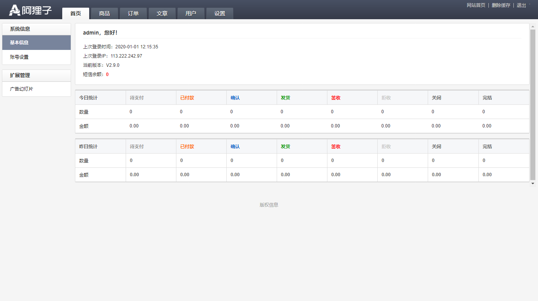Open 广告幻灯片 in sidebar

click(x=37, y=89)
